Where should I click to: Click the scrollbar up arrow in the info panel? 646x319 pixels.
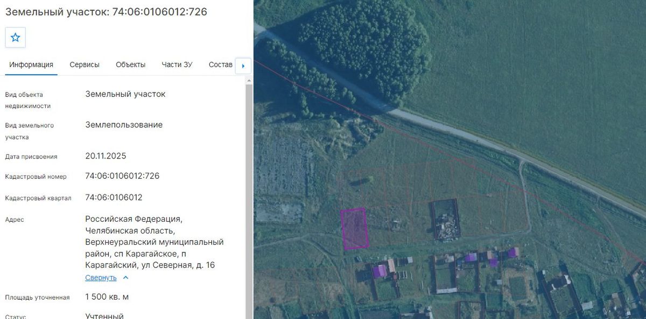coord(249,81)
